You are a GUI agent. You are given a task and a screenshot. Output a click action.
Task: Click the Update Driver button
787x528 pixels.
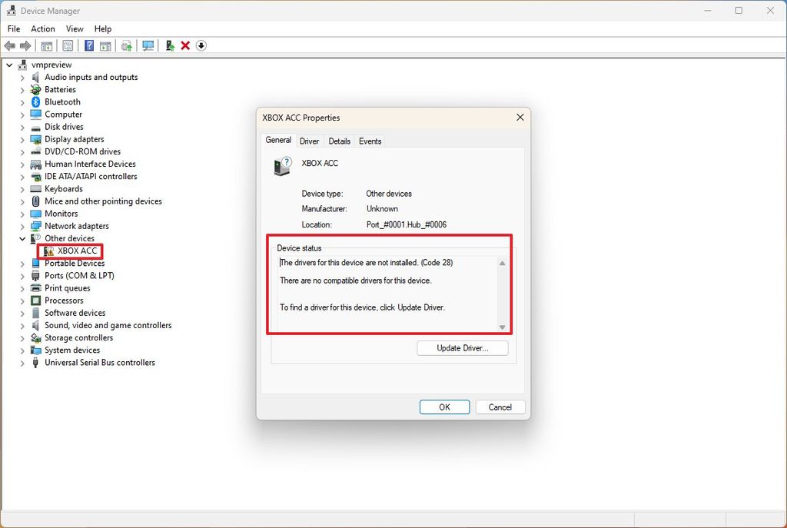pyautogui.click(x=462, y=347)
